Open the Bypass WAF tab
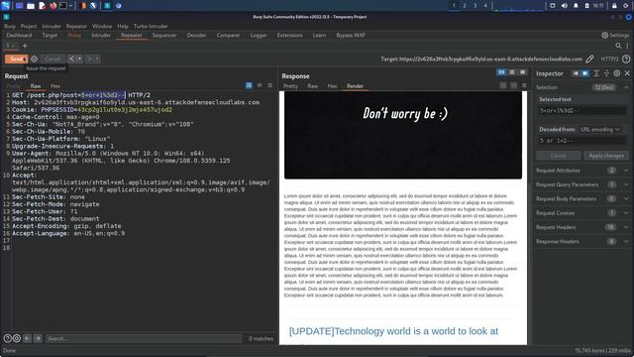 351,36
